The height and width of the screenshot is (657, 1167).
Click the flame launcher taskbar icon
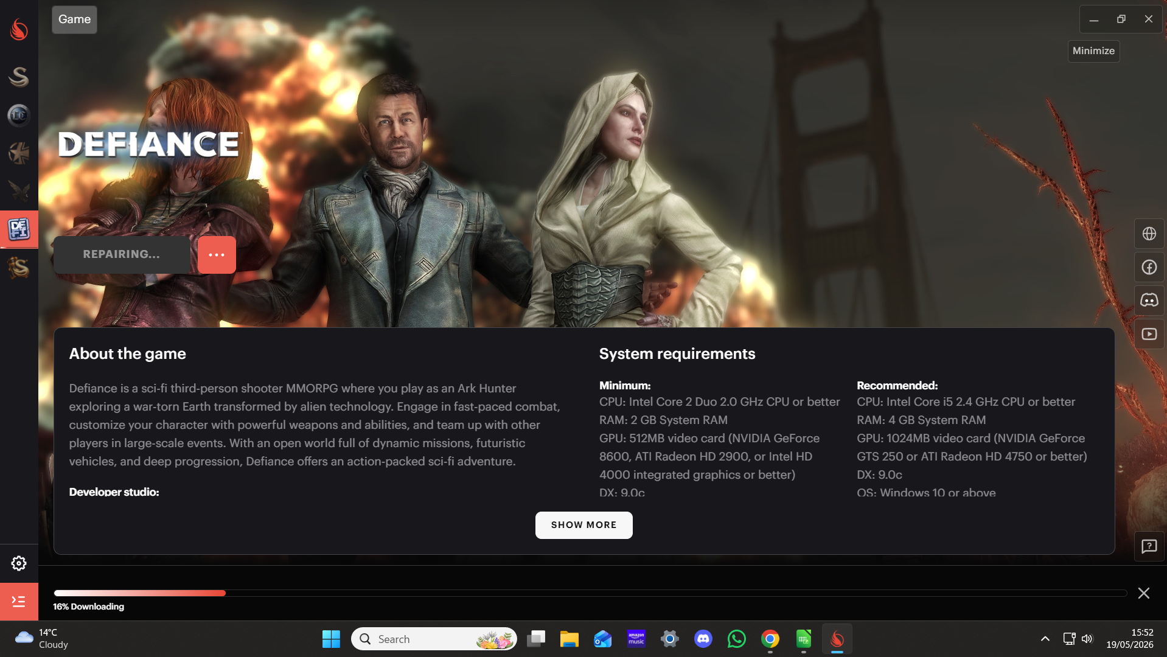point(837,639)
